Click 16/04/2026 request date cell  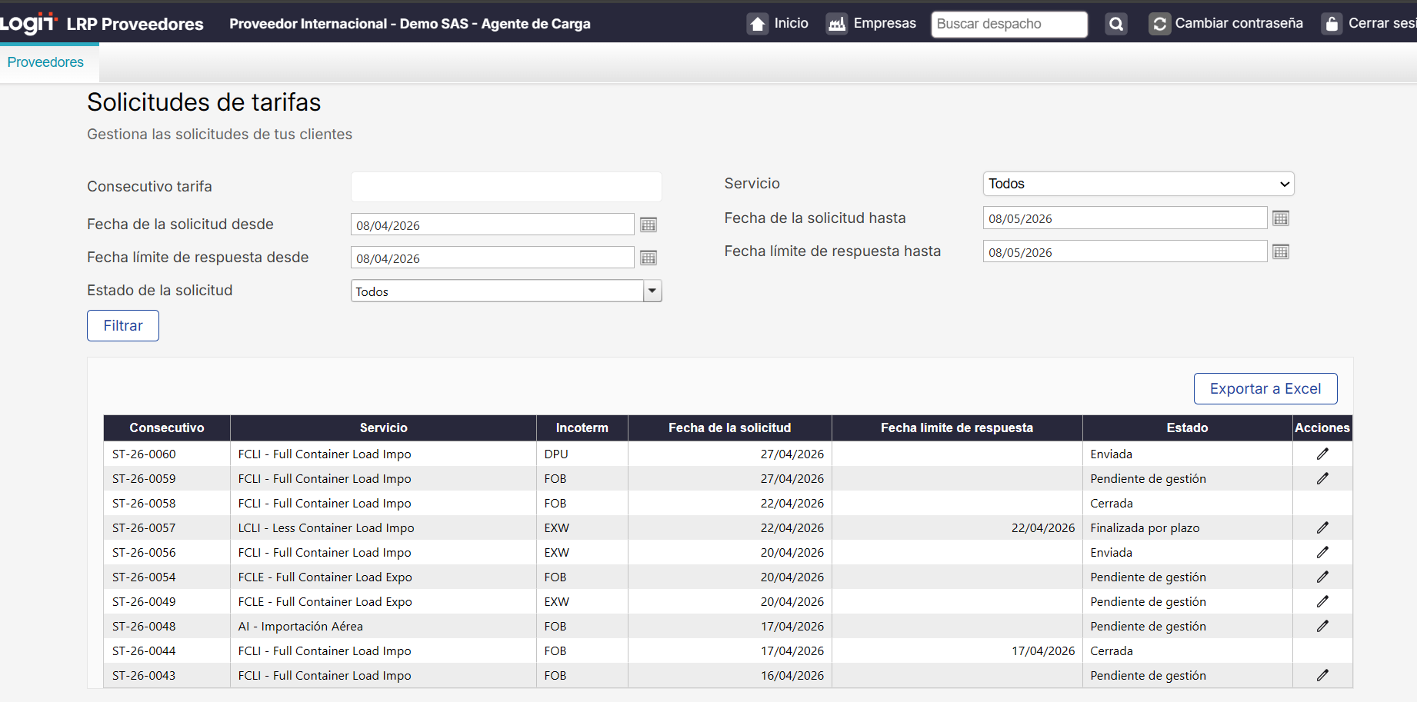tap(729, 675)
